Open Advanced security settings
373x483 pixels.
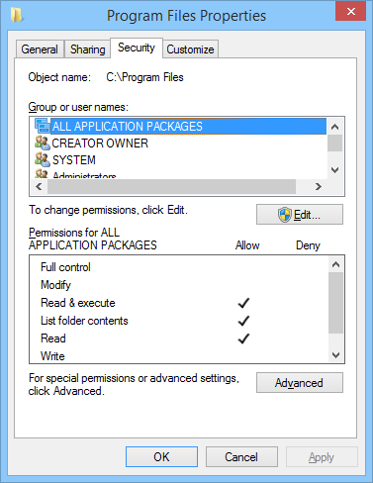[300, 383]
